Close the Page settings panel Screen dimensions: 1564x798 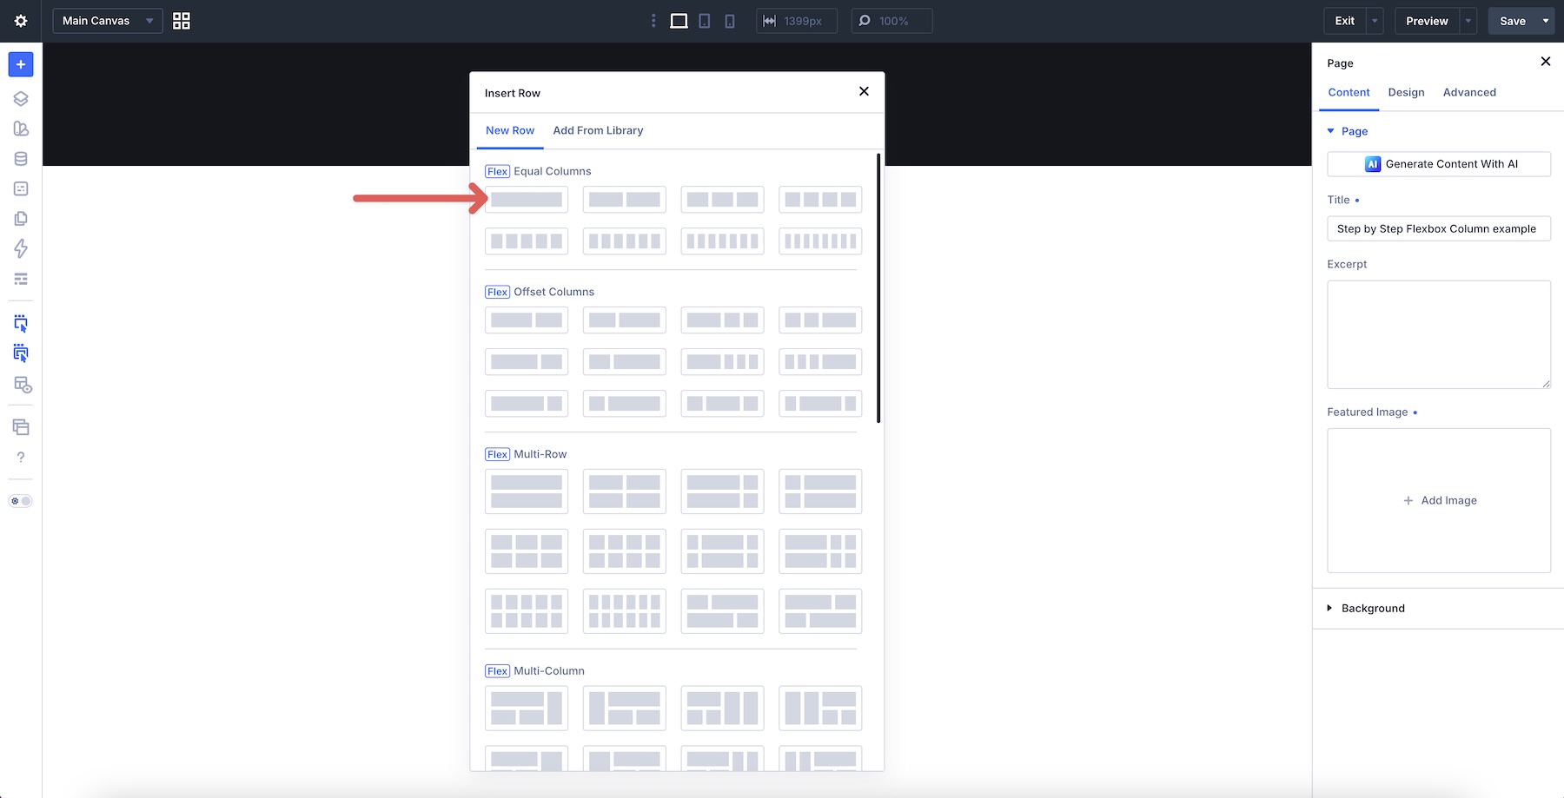coord(1545,61)
